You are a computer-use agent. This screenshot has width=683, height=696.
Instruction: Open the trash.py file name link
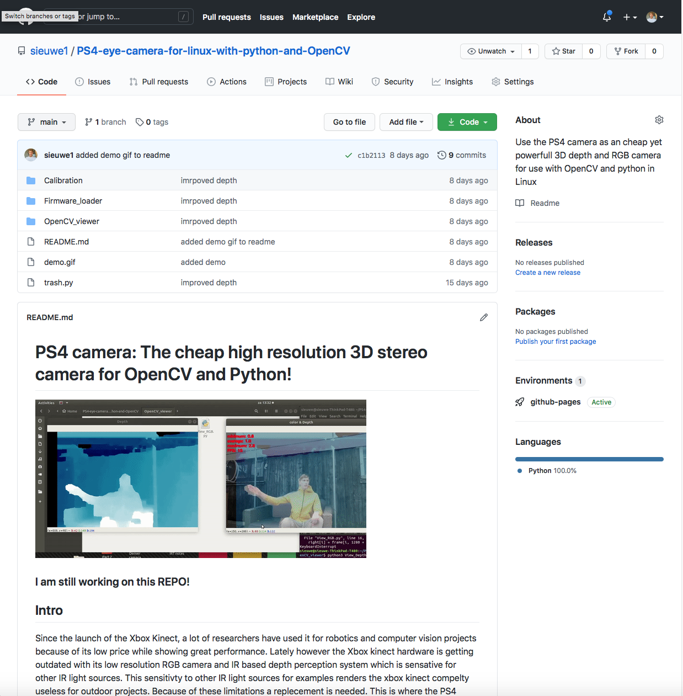(58, 283)
